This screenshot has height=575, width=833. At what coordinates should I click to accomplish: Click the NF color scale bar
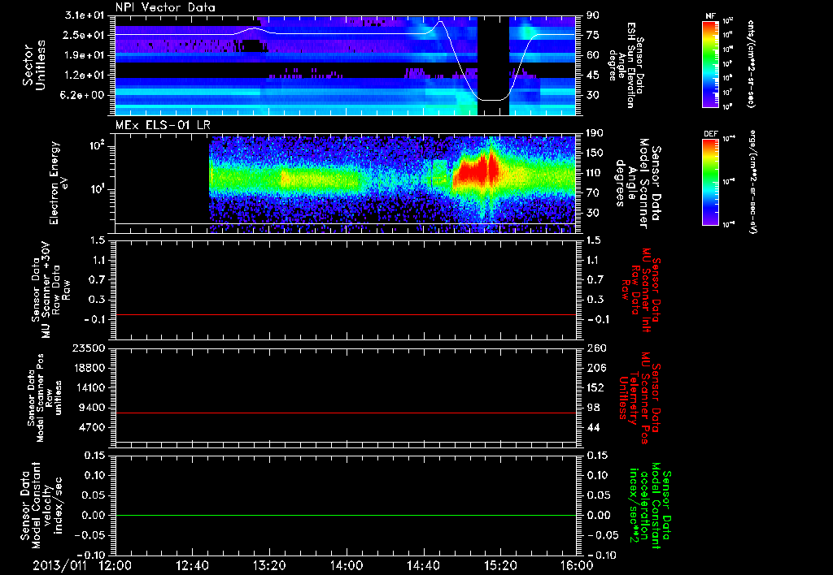(x=710, y=63)
